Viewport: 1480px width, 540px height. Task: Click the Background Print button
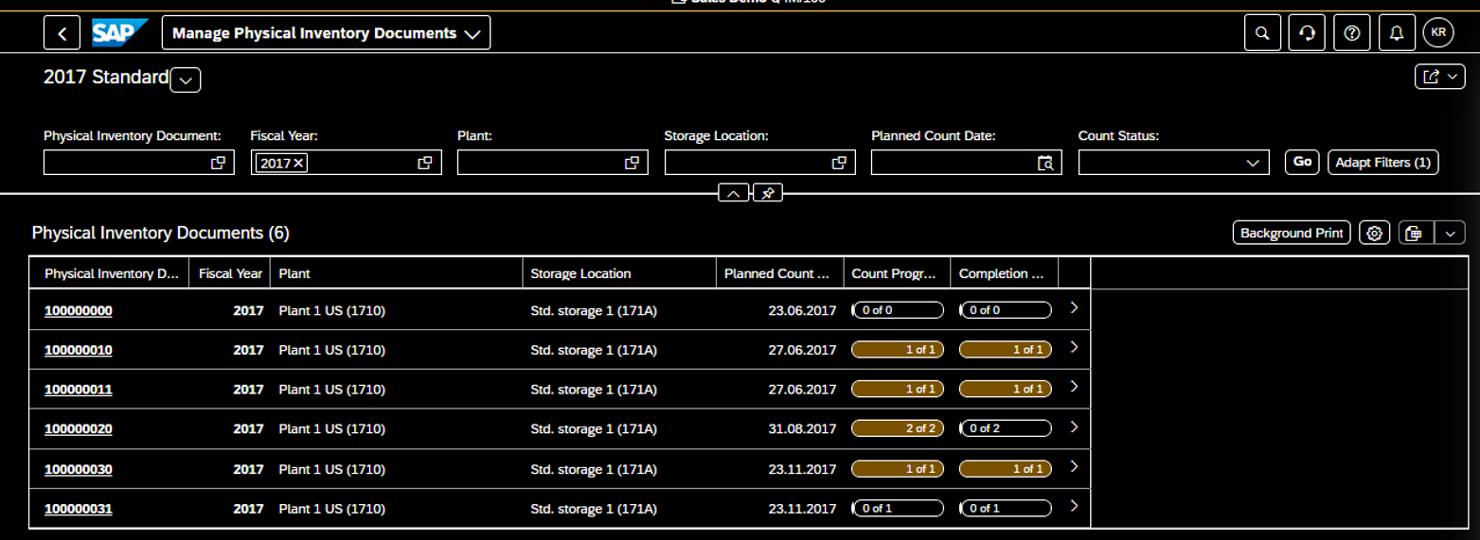[1292, 233]
